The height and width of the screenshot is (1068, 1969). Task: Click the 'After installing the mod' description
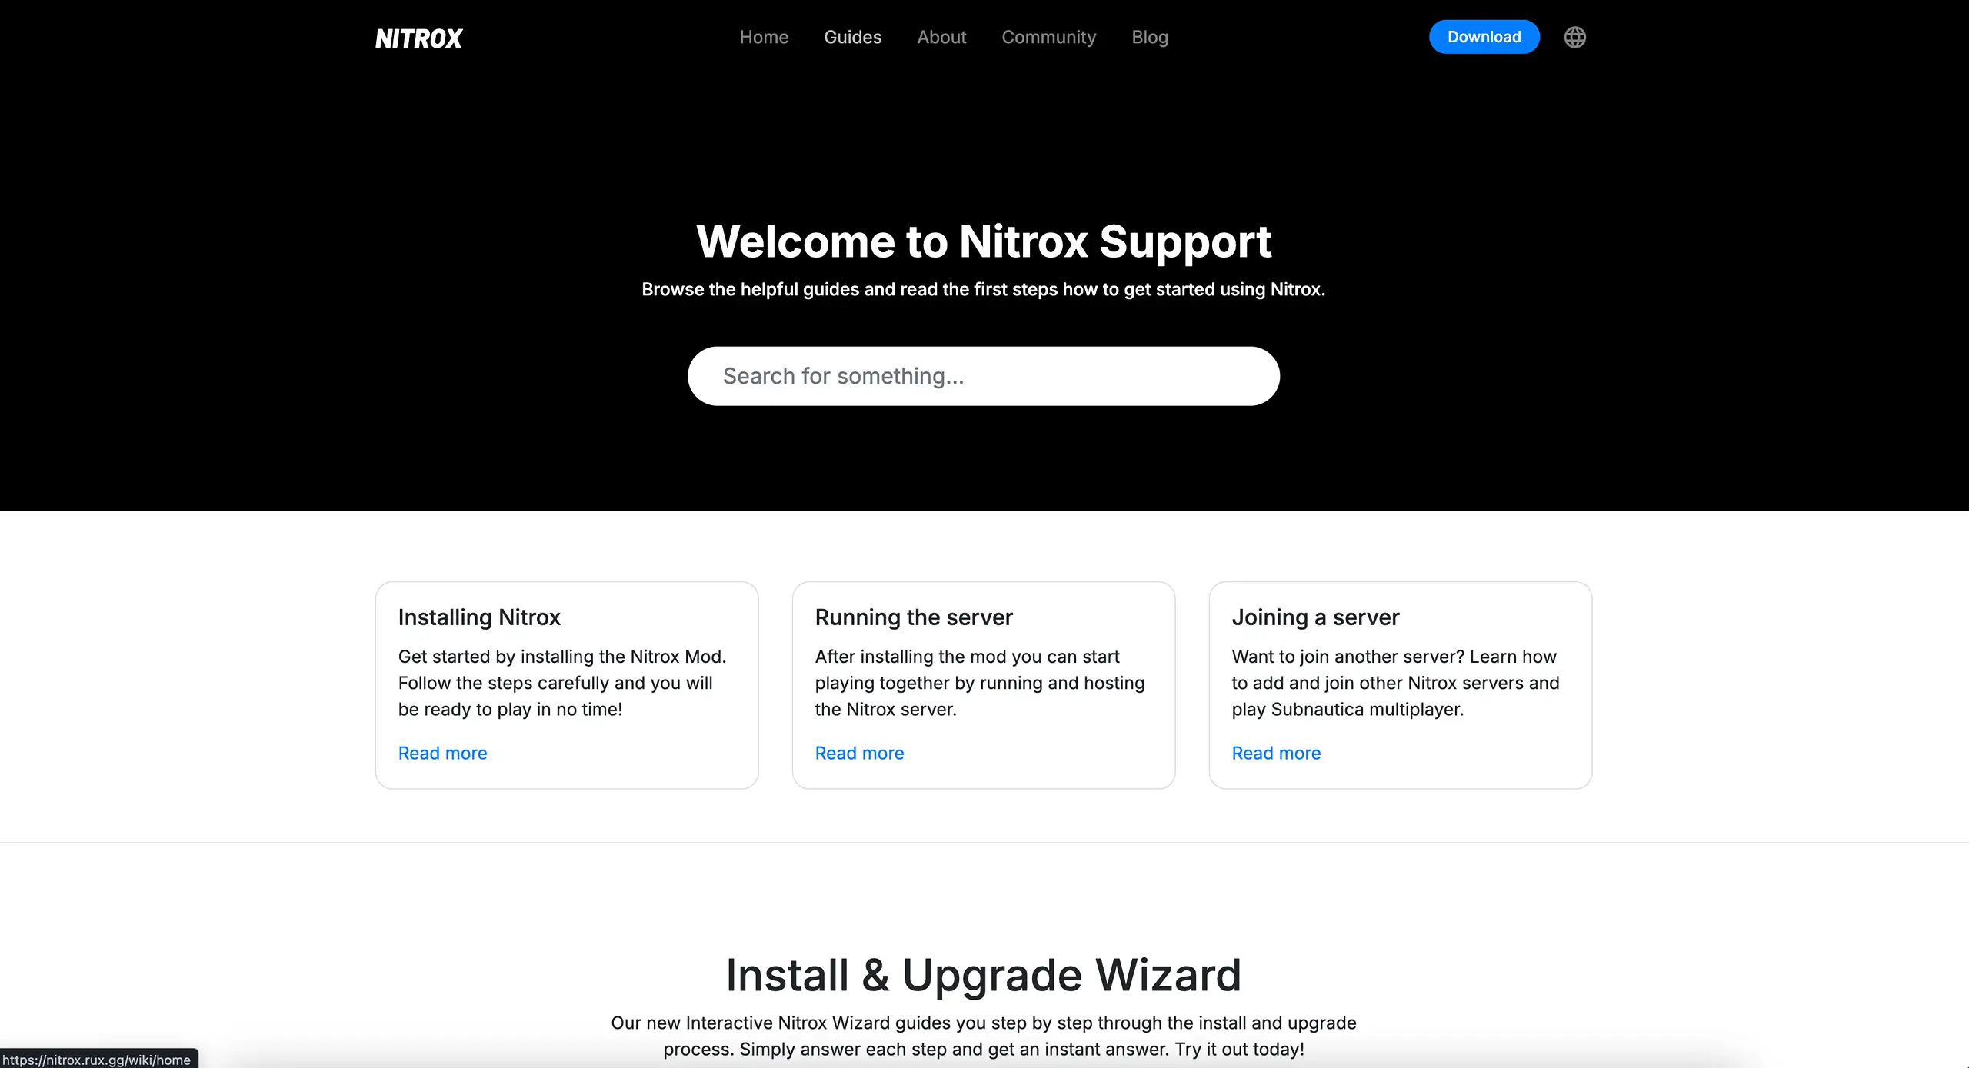coord(980,683)
